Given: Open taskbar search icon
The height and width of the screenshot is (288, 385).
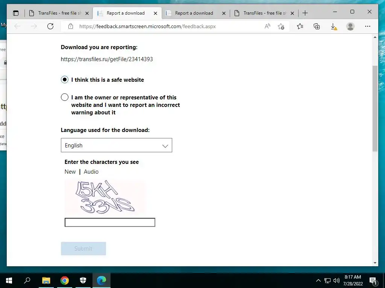Looking at the screenshot, I should click(x=27, y=280).
